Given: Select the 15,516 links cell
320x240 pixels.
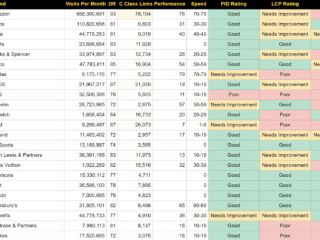Looking at the screenshot, I should tap(135, 165).
